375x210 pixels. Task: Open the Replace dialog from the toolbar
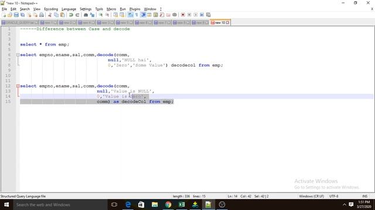[92, 15]
